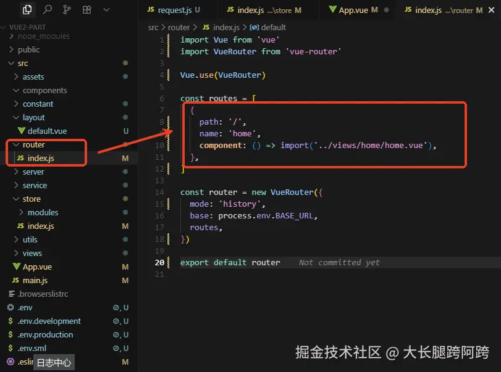
Task: Click the Vue icon beside default.vue
Action: pyautogui.click(x=22, y=131)
